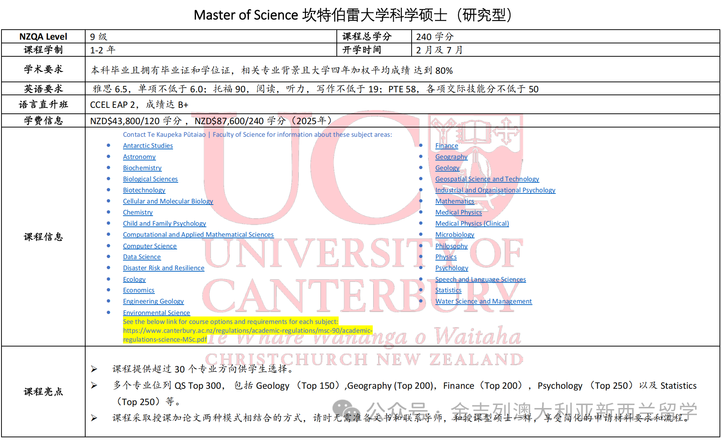Click the Physics subject link

pos(446,257)
